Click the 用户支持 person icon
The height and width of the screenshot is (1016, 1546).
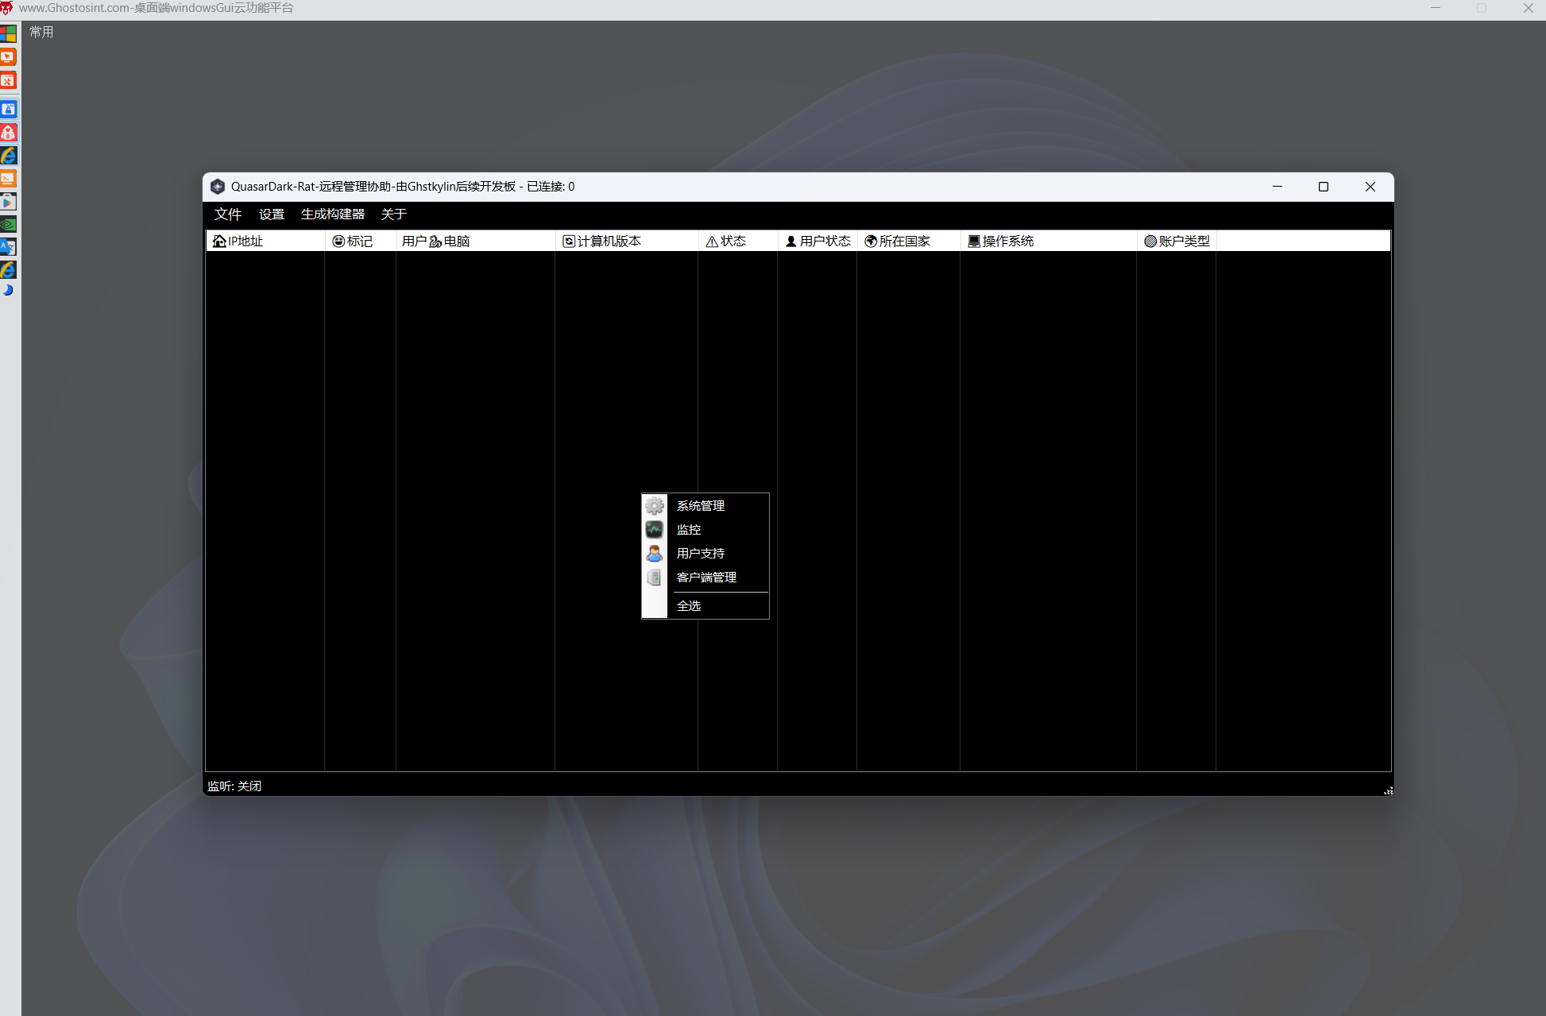(x=654, y=553)
